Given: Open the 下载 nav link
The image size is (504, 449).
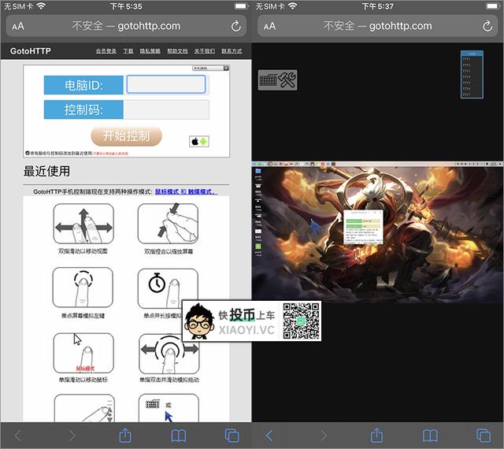Looking at the screenshot, I should point(128,51).
